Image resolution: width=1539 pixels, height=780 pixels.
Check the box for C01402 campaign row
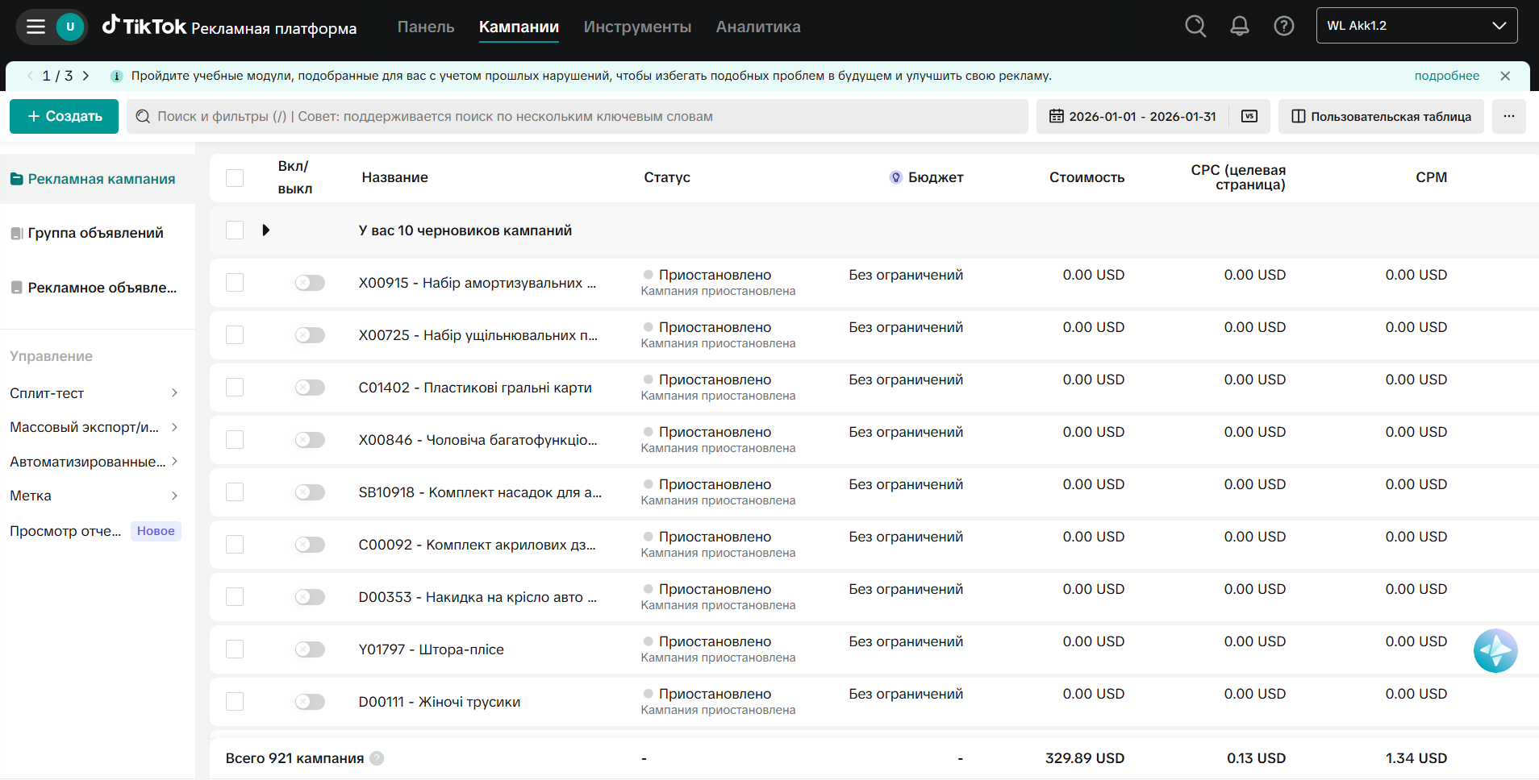pyautogui.click(x=235, y=388)
